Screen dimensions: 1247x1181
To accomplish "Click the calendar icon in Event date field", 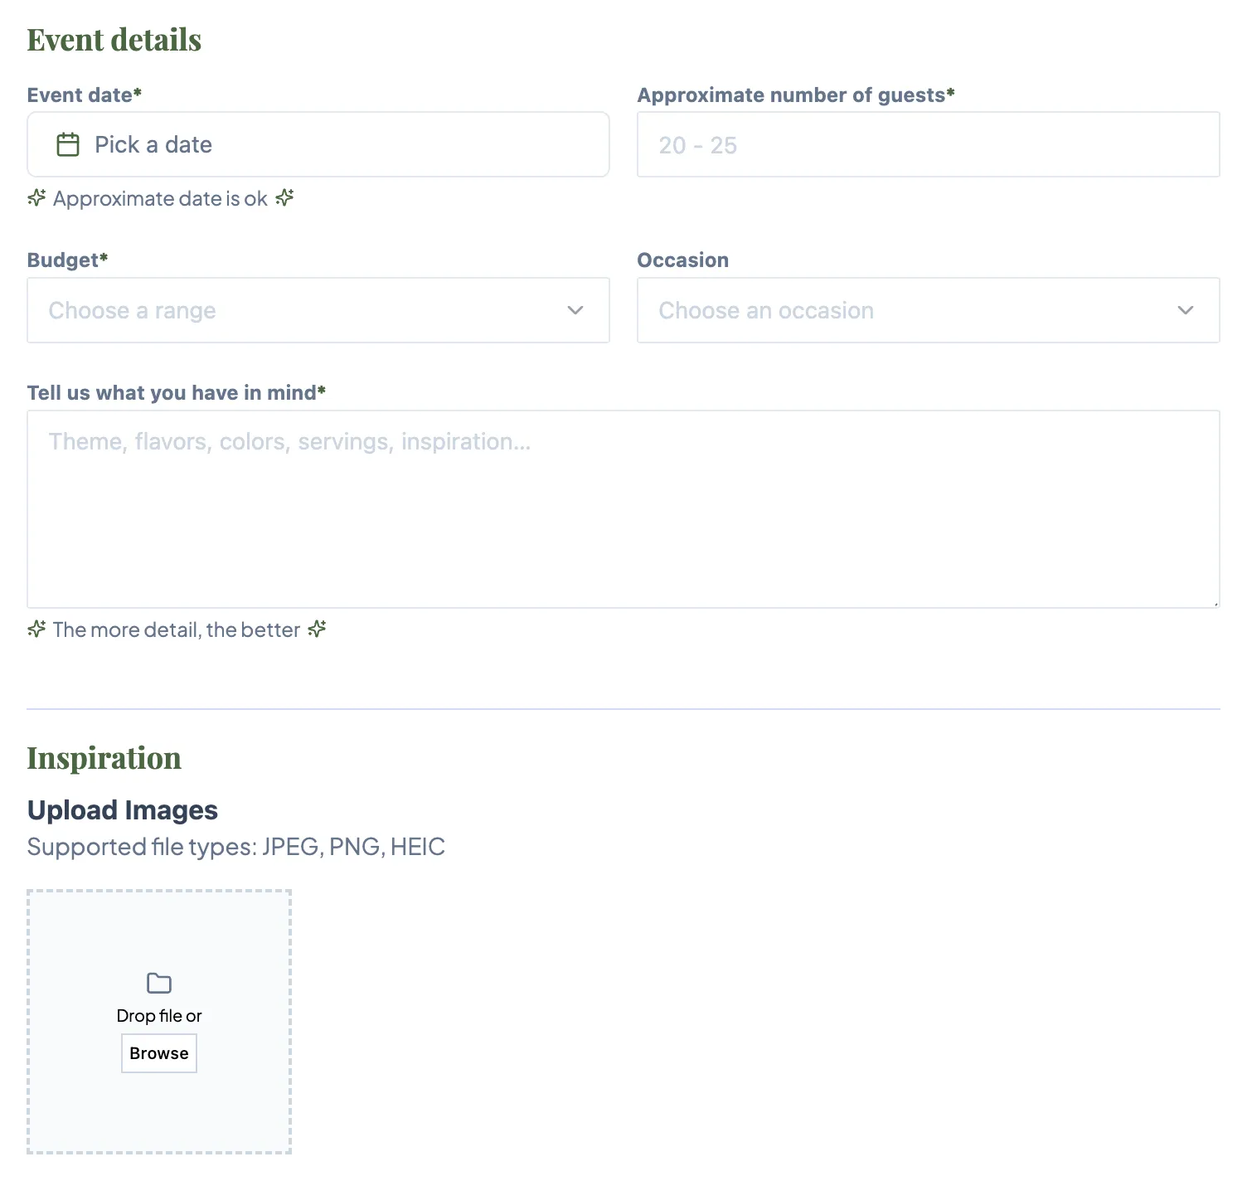I will (68, 144).
